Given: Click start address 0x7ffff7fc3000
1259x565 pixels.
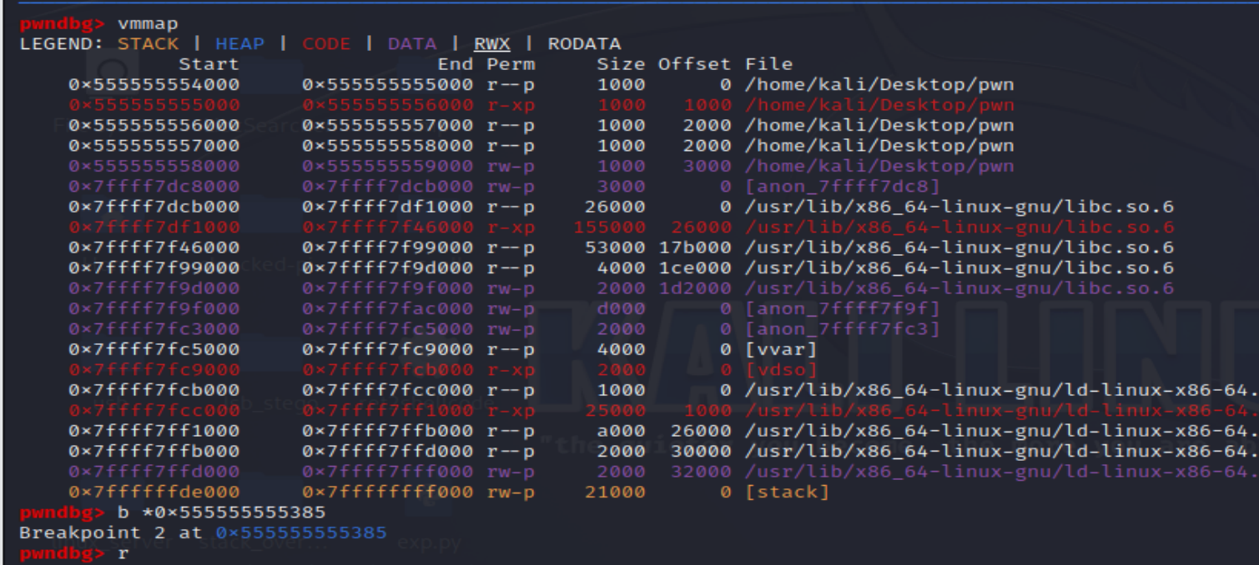Looking at the screenshot, I should coord(154,329).
